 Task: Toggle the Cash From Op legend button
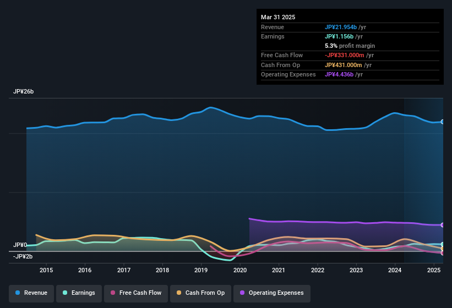point(200,293)
